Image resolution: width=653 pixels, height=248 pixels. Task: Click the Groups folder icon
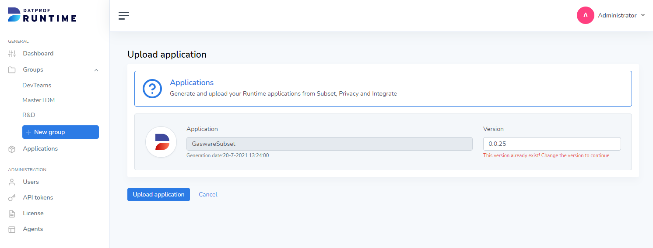click(x=12, y=70)
